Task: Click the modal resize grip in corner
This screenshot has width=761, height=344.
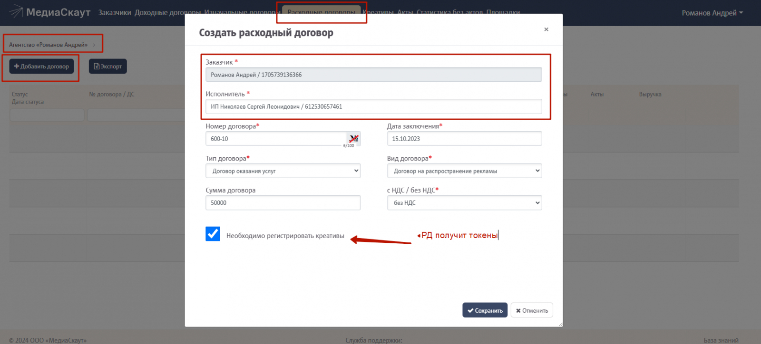Action: pos(560,325)
